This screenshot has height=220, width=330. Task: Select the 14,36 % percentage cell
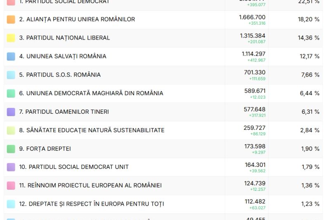point(309,38)
